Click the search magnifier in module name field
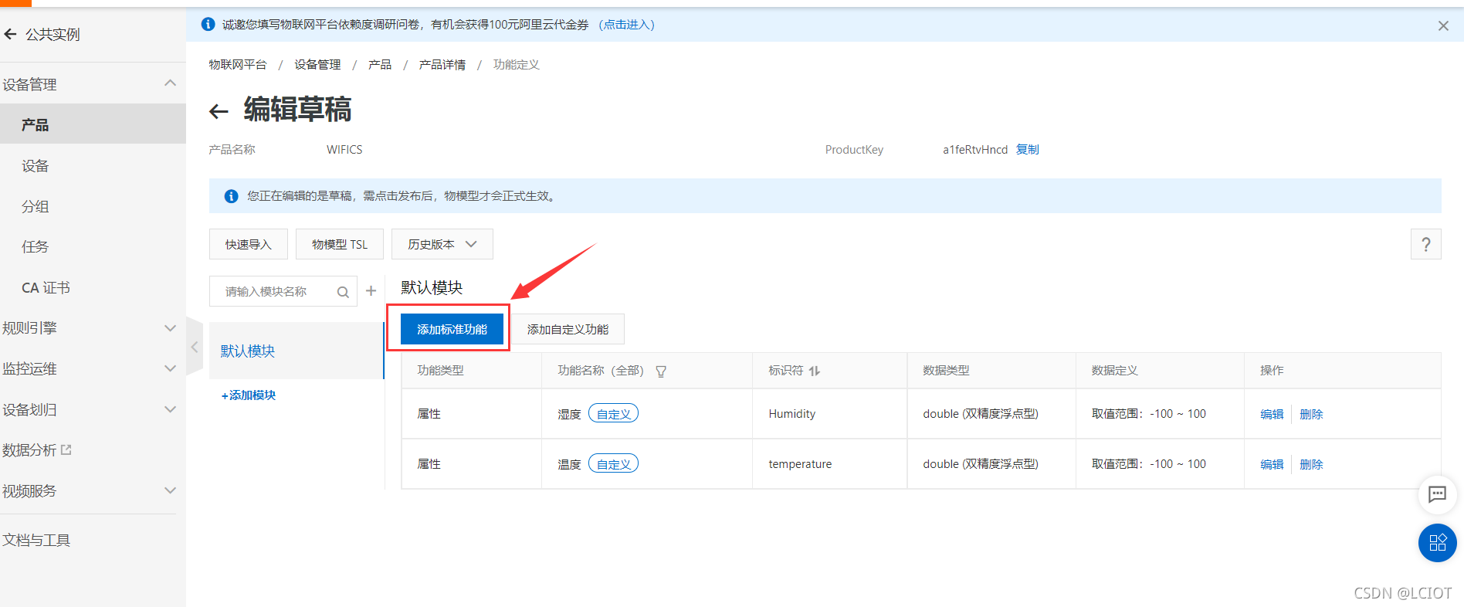Viewport: 1464px width, 607px height. point(343,292)
